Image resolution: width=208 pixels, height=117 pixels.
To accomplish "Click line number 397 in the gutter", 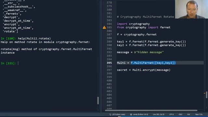I will 109,70.
